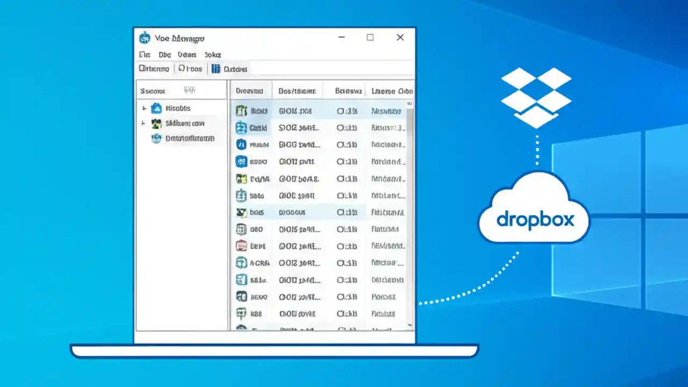Click the vertical scrollbar of the file list
The height and width of the screenshot is (387, 688).
coord(408,215)
